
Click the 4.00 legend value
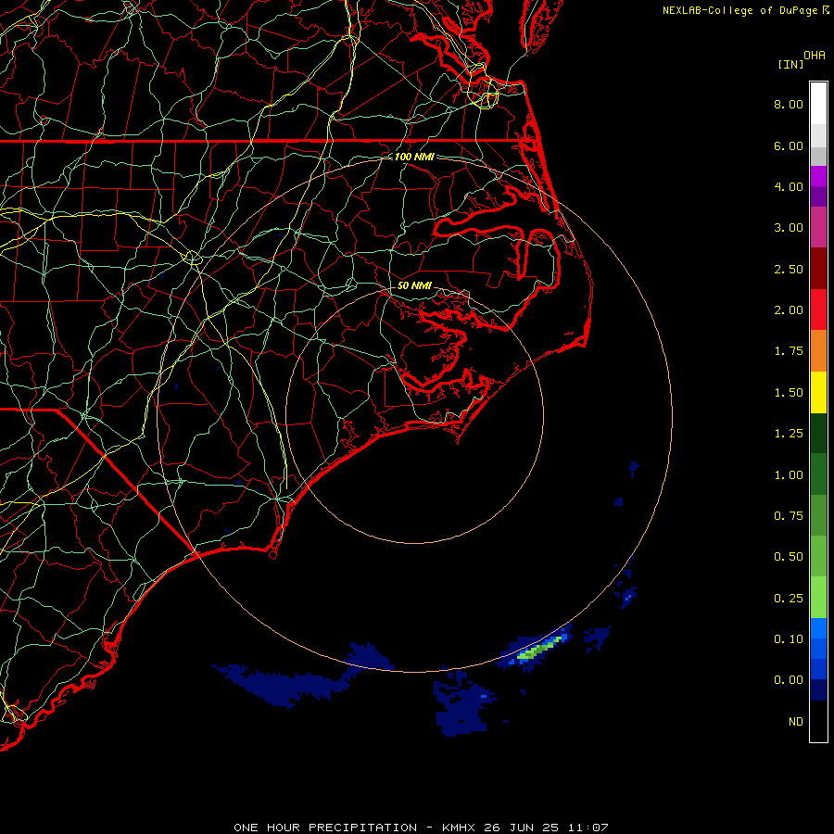tap(789, 186)
